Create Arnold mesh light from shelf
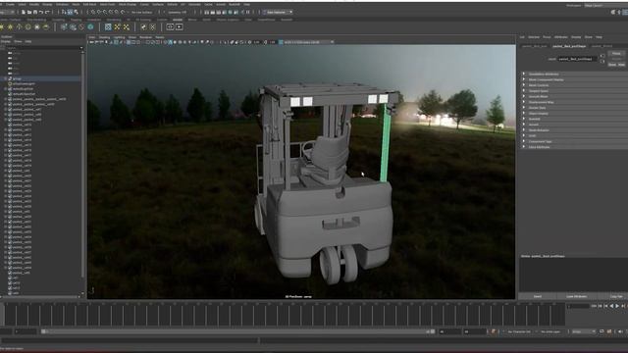 point(10,27)
